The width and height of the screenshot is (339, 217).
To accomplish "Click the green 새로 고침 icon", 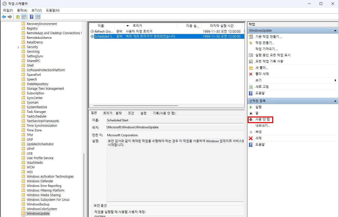I will click(251, 87).
